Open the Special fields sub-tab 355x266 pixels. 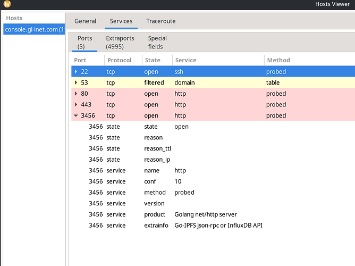click(x=157, y=43)
